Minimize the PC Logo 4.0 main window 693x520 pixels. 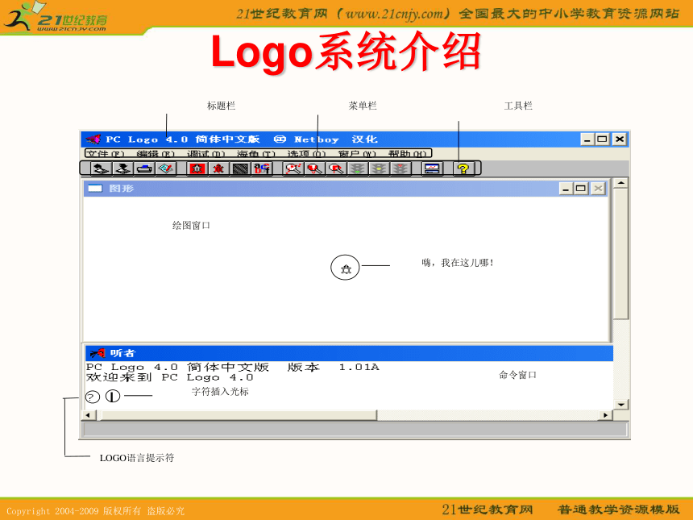587,139
